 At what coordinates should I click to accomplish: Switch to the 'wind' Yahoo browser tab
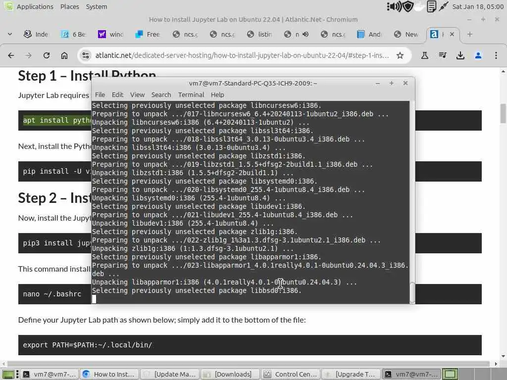coord(111,34)
